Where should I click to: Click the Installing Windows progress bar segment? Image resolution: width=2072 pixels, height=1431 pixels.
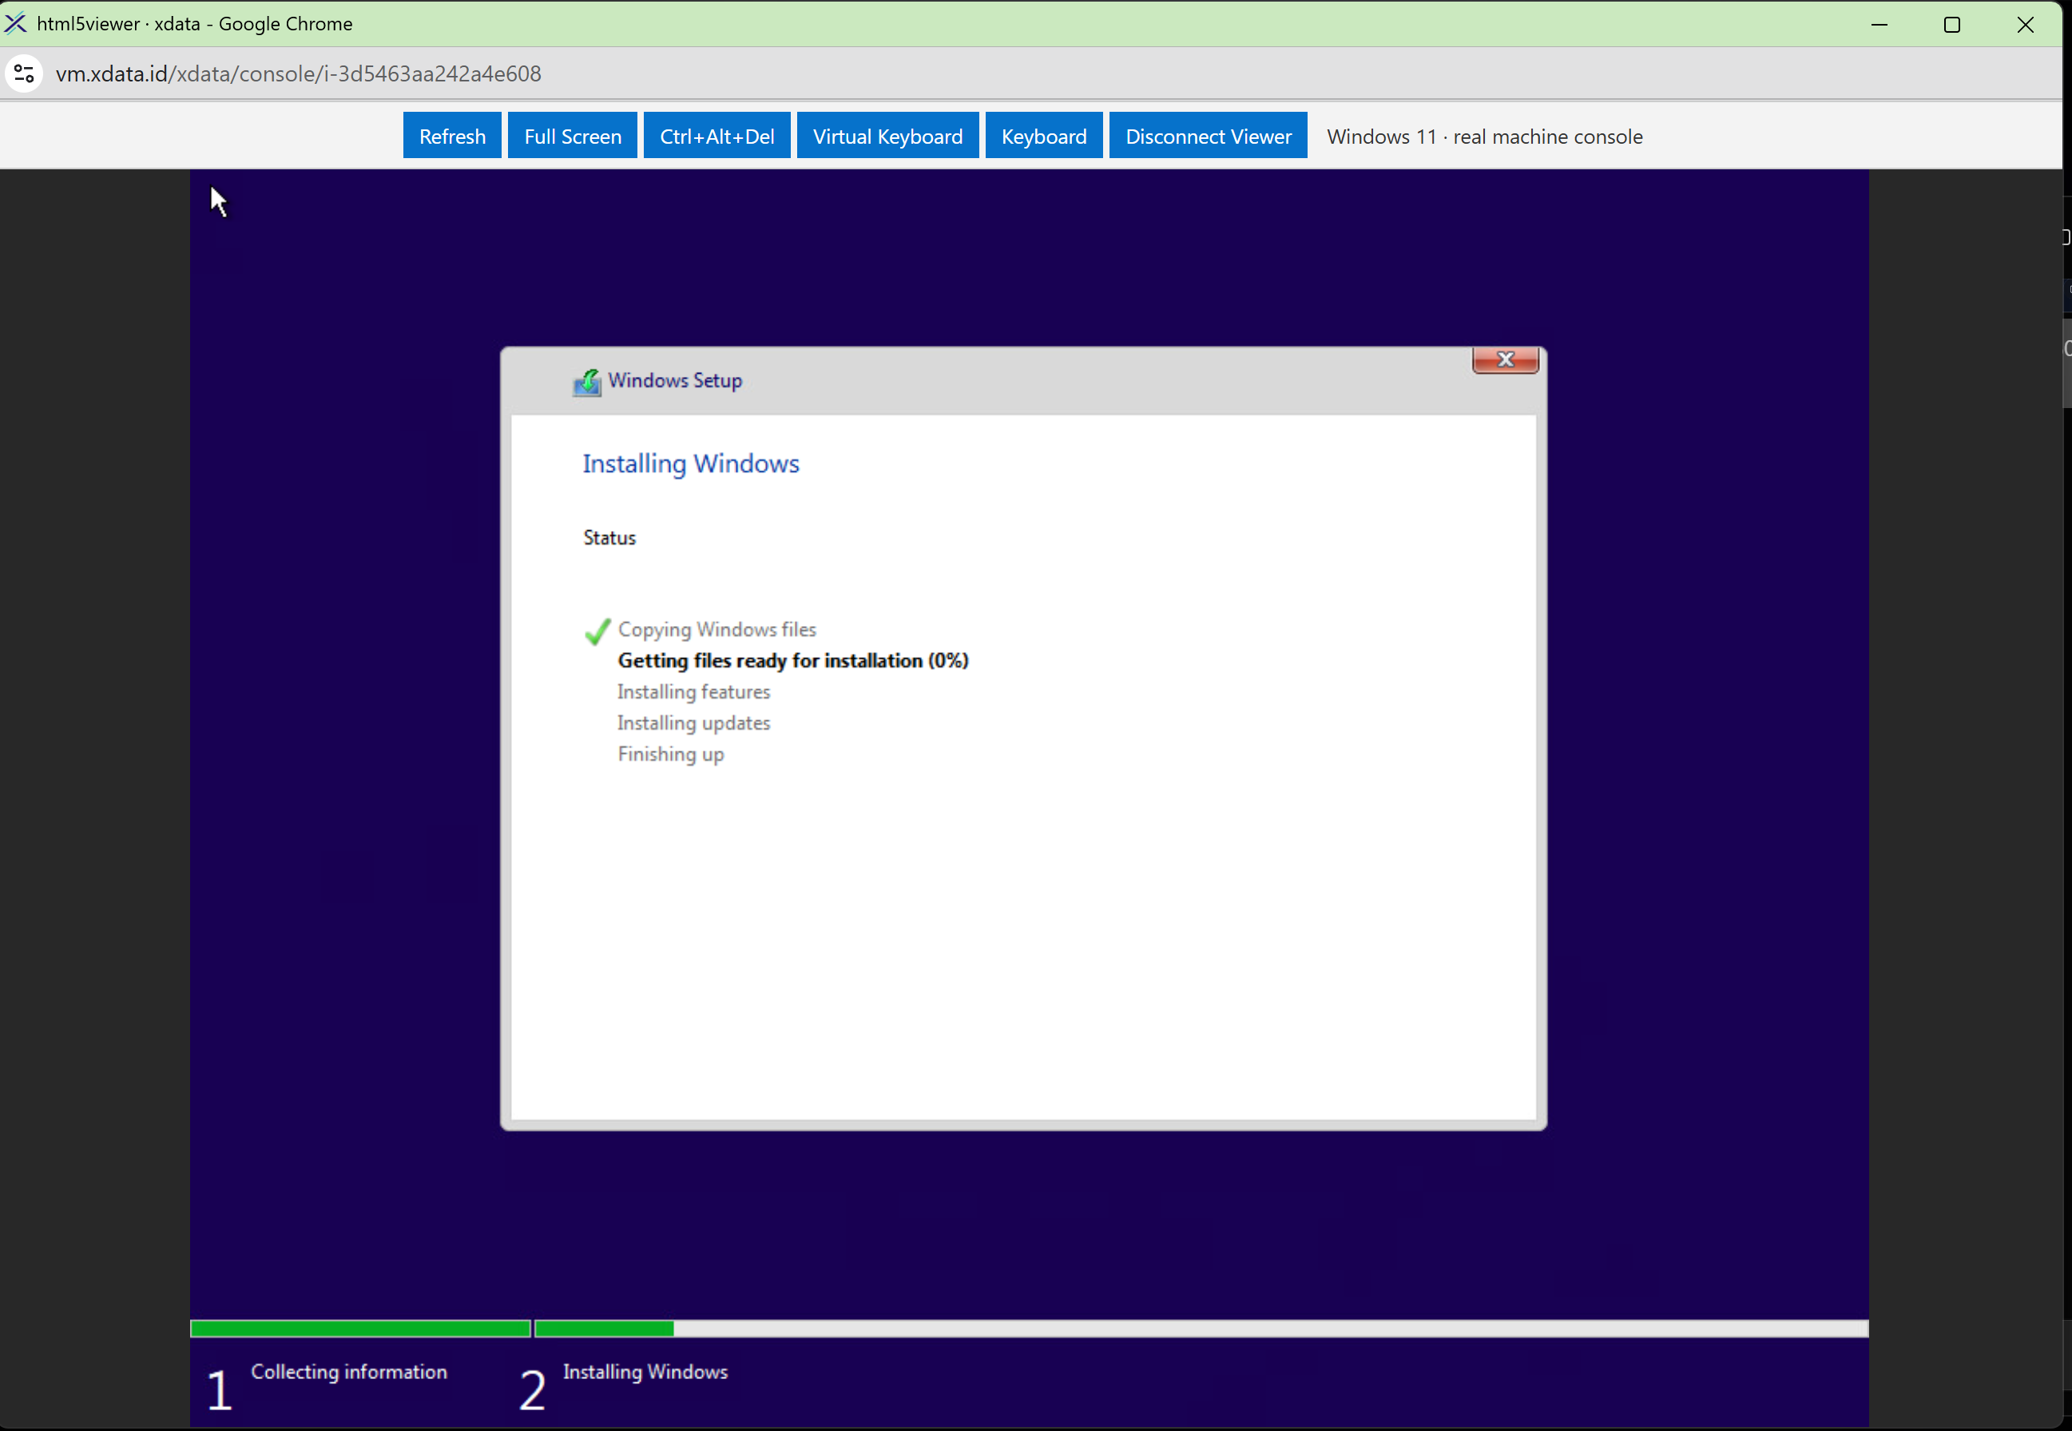pos(1201,1329)
